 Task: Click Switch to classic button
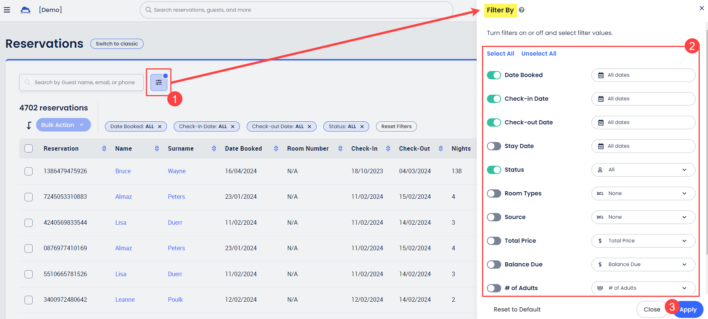tap(117, 44)
